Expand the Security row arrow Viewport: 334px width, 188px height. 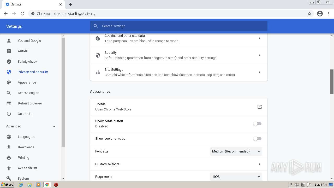pos(260,55)
